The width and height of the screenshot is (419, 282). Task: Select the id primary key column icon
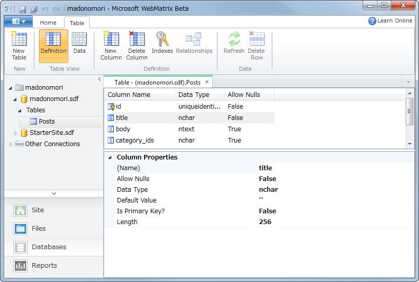coord(111,107)
